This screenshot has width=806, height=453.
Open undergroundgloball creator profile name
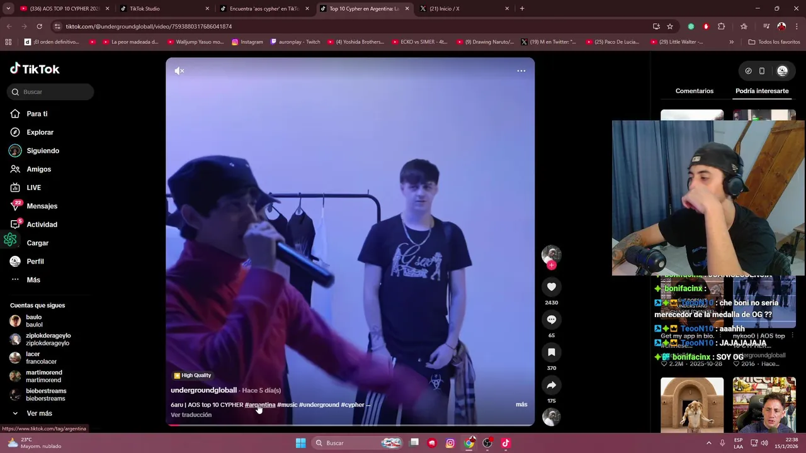[x=203, y=390]
